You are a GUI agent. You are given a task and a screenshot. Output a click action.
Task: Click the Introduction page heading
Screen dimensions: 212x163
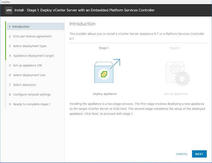(82, 24)
